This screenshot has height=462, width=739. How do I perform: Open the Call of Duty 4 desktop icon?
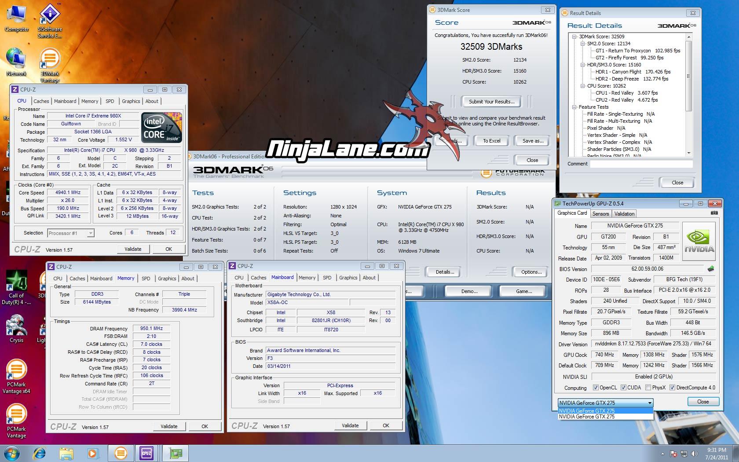[16, 287]
